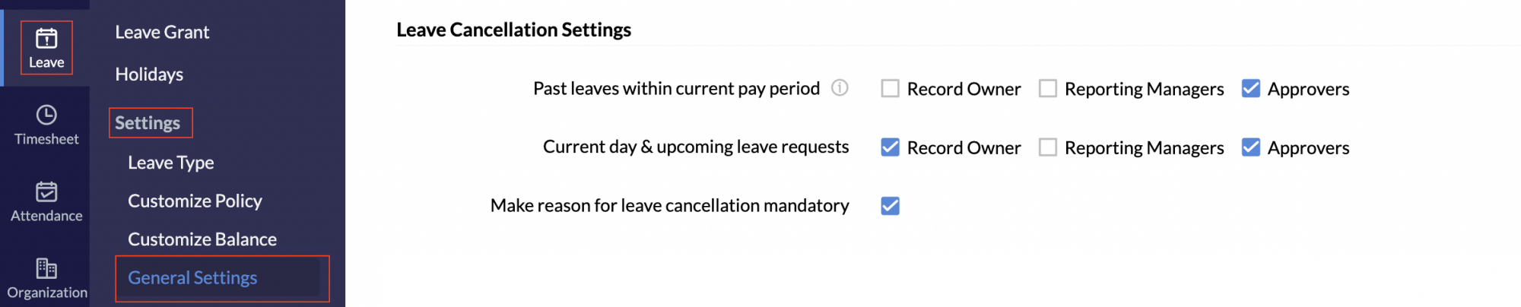Screen dimensions: 1521x307
Task: Click the Leave Cancellation Settings heading
Action: pos(513,30)
